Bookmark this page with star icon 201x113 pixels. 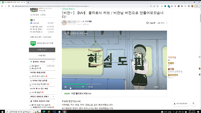(158, 6)
